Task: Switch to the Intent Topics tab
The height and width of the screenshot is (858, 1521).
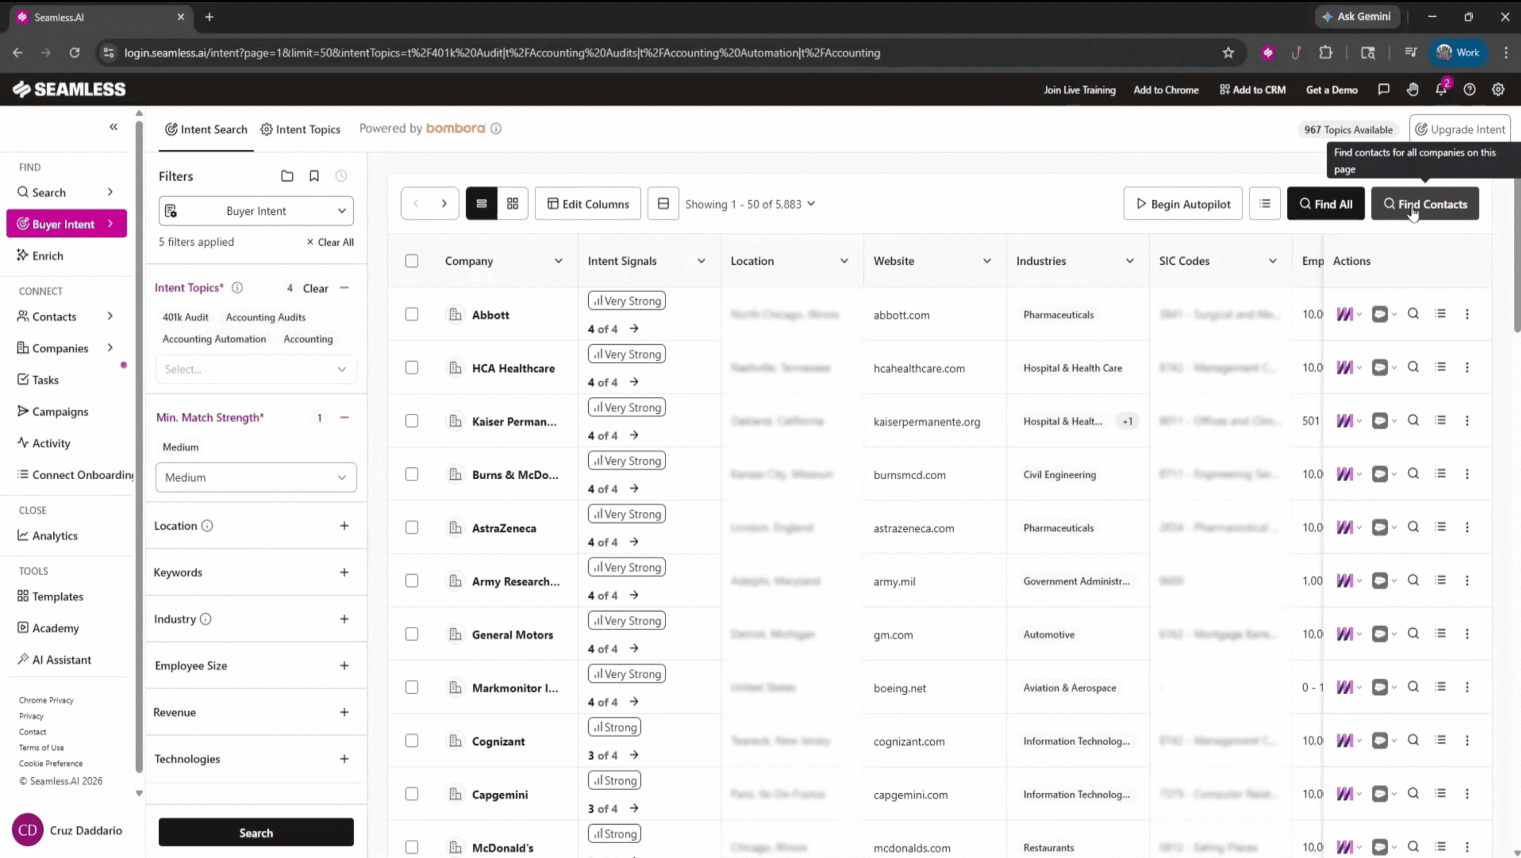Action: (x=301, y=129)
